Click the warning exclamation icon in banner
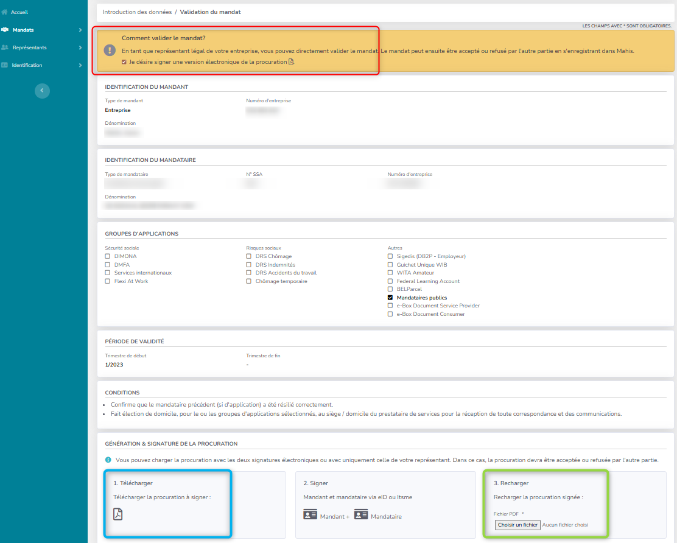 (110, 51)
